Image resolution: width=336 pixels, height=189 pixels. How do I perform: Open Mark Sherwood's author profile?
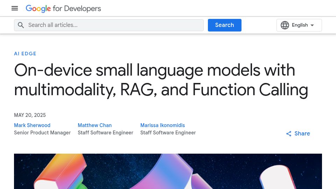pyautogui.click(x=32, y=125)
